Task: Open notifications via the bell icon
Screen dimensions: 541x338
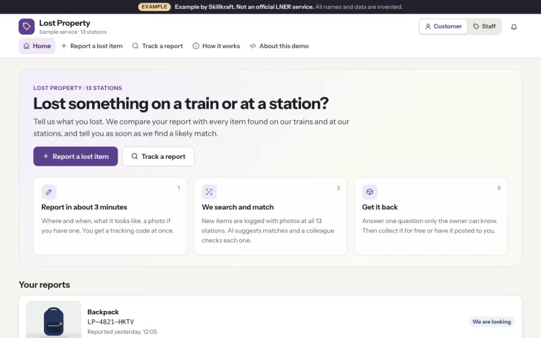Action: pos(514,26)
